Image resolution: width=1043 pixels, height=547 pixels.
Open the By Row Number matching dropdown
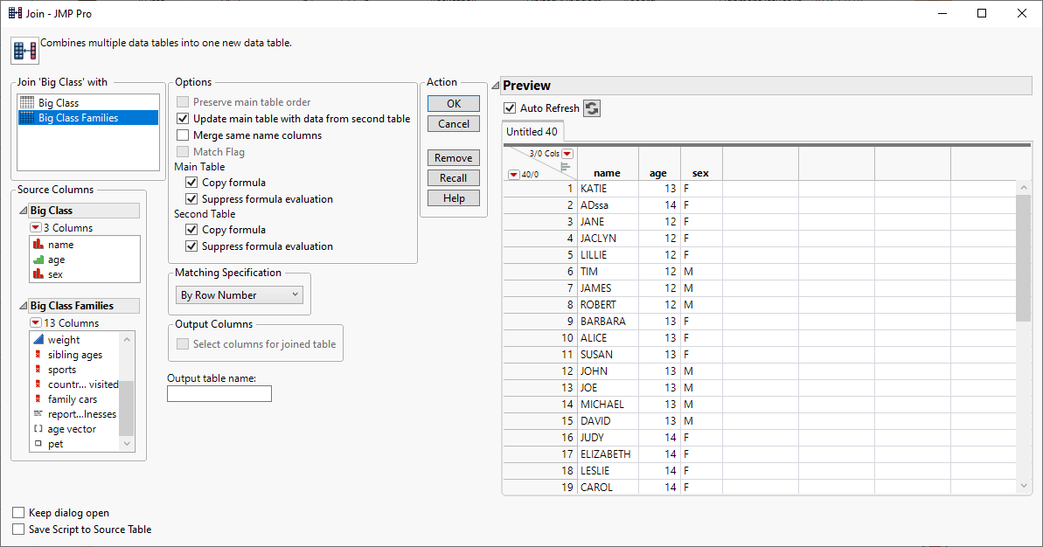240,295
